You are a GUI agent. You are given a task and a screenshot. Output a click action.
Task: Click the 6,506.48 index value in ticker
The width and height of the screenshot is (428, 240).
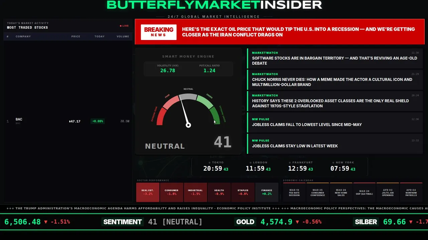22,222
